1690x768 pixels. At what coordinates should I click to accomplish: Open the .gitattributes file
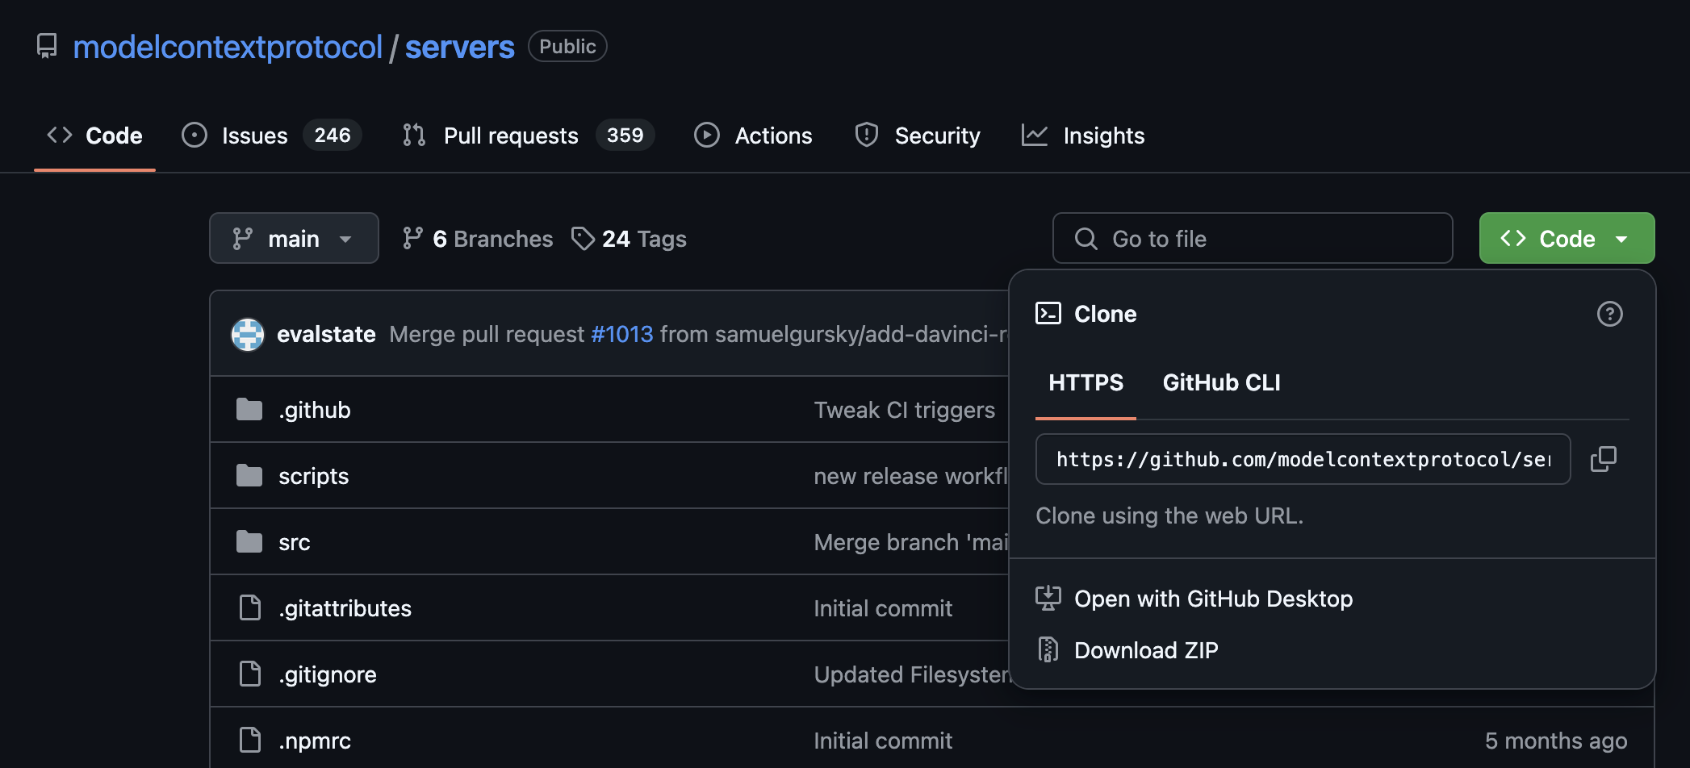point(345,608)
